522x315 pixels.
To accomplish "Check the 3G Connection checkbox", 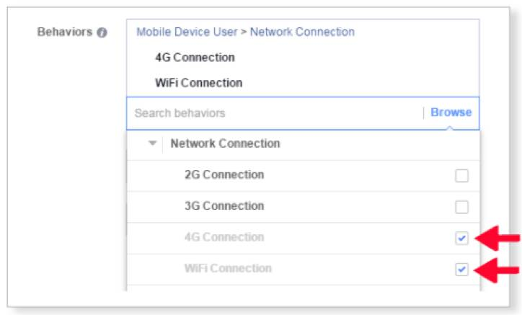I will point(461,207).
